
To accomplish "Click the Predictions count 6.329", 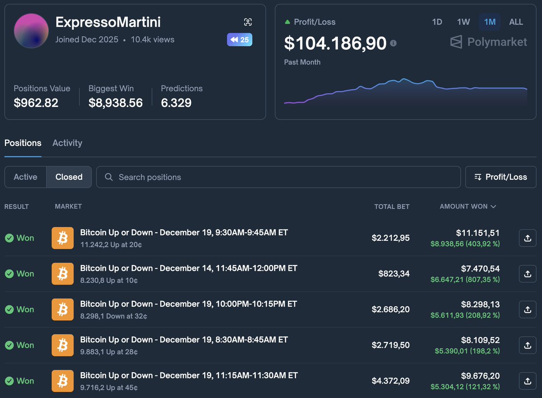I will [176, 103].
